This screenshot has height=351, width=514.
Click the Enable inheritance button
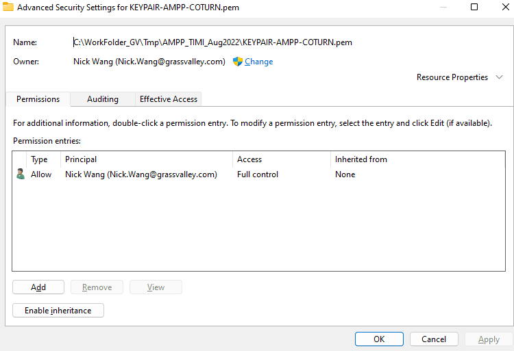[x=58, y=311]
